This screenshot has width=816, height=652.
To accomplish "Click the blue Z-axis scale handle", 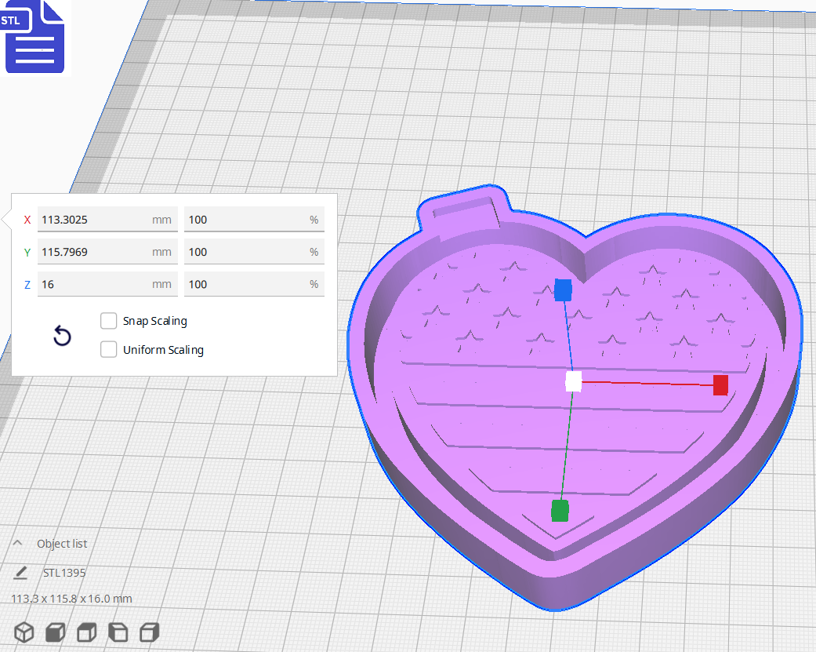I will pos(563,290).
